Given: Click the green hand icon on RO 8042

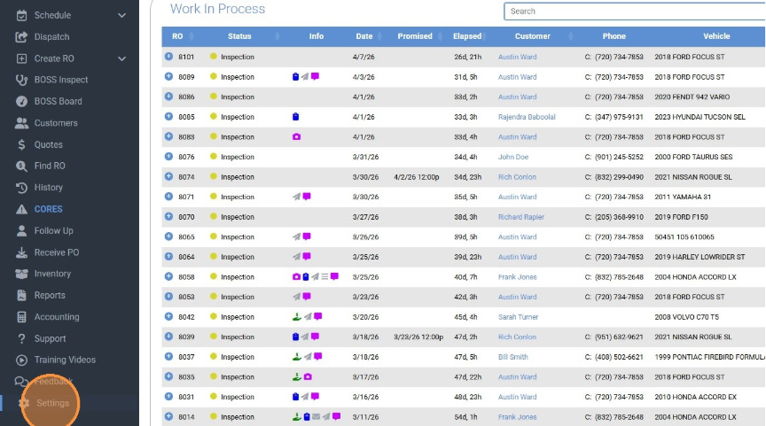Looking at the screenshot, I should point(296,317).
